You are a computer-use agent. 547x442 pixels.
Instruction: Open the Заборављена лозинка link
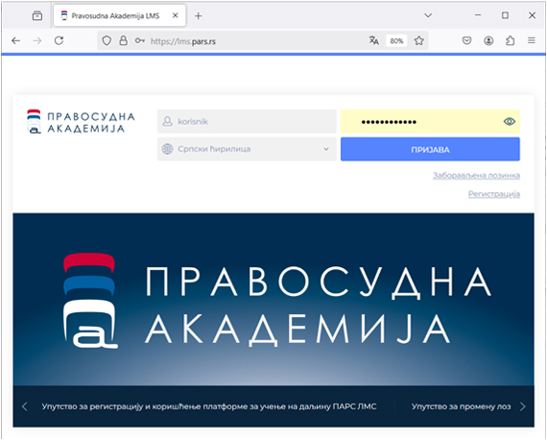476,175
